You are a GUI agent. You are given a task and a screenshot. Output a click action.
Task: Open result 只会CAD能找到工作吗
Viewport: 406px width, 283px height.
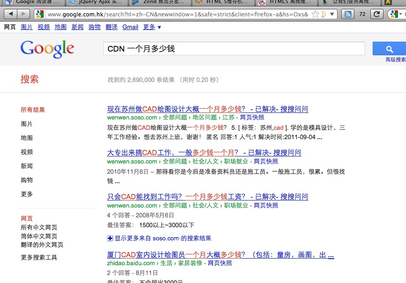pyautogui.click(x=207, y=197)
